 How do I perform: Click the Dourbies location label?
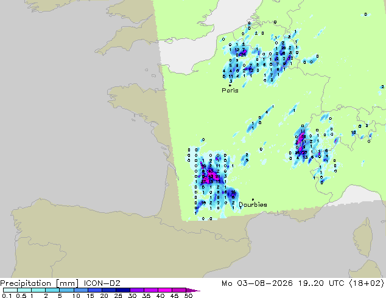point(253,204)
